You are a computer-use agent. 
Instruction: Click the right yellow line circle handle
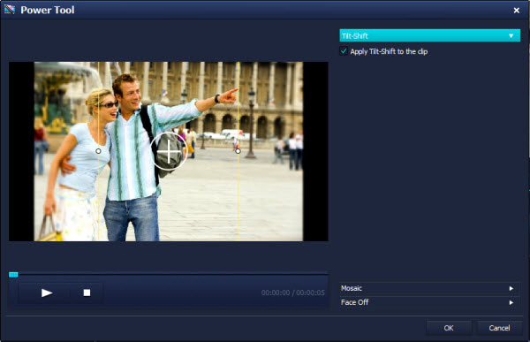[238, 151]
